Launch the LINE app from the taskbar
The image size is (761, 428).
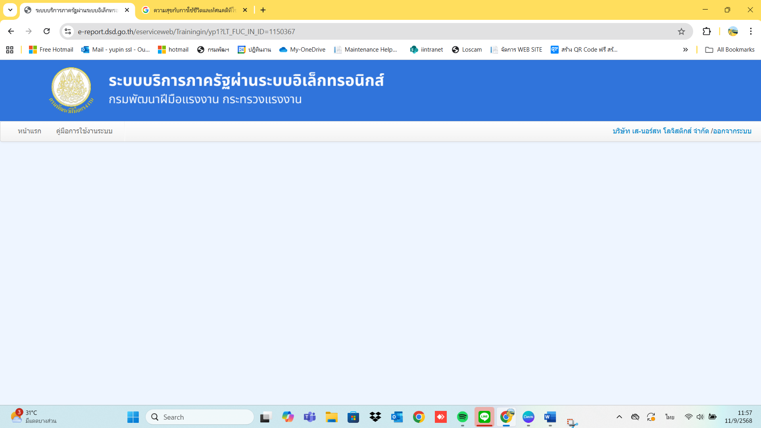(x=484, y=417)
